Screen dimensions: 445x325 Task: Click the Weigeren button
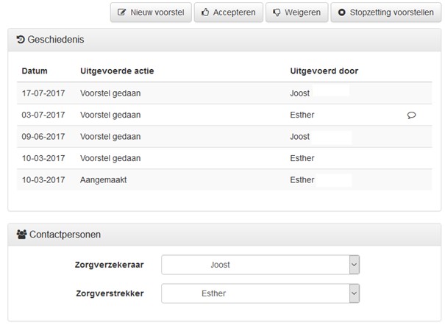[297, 12]
